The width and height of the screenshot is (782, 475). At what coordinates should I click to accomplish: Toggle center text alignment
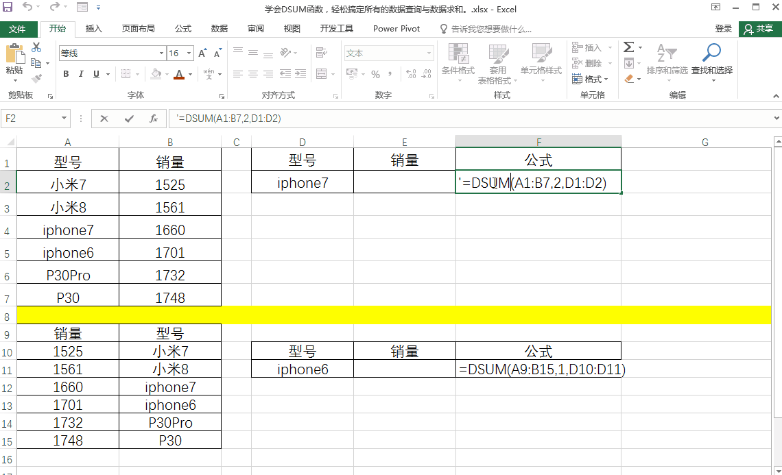[253, 74]
